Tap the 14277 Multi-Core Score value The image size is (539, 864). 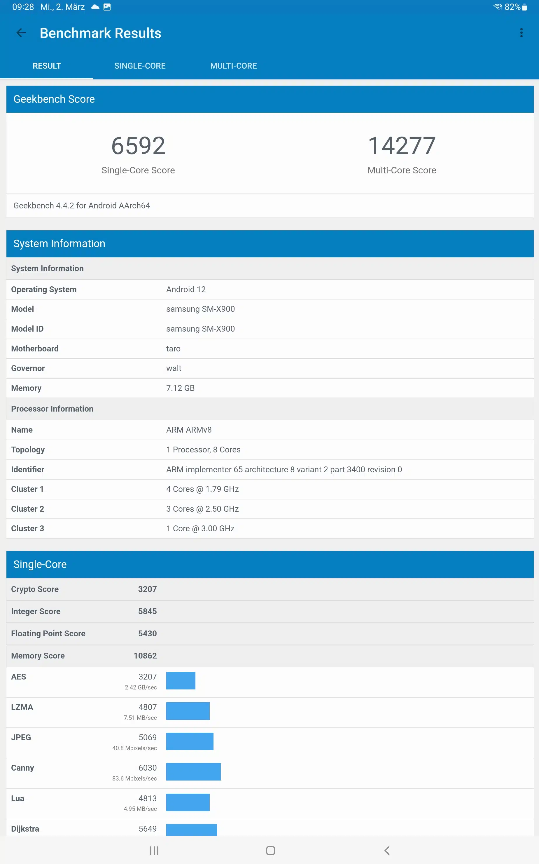pyautogui.click(x=402, y=146)
